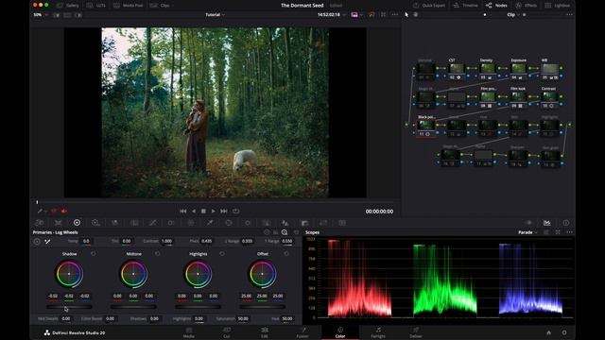605x340 pixels.
Task: Open the Key palette
Action: (304, 223)
